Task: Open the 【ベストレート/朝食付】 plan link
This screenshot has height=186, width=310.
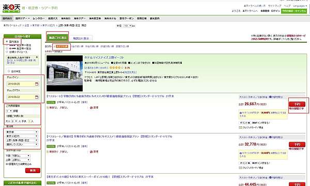Action: pyautogui.click(x=110, y=138)
